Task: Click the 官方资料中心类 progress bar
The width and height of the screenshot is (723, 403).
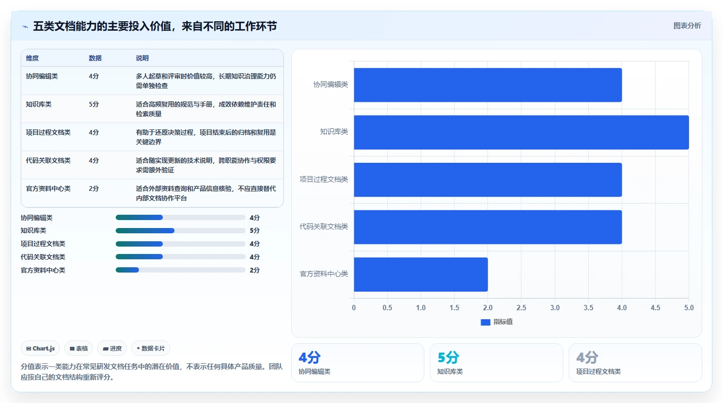Action: [180, 270]
